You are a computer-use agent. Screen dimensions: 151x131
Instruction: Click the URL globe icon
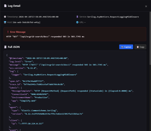coord(77,22)
